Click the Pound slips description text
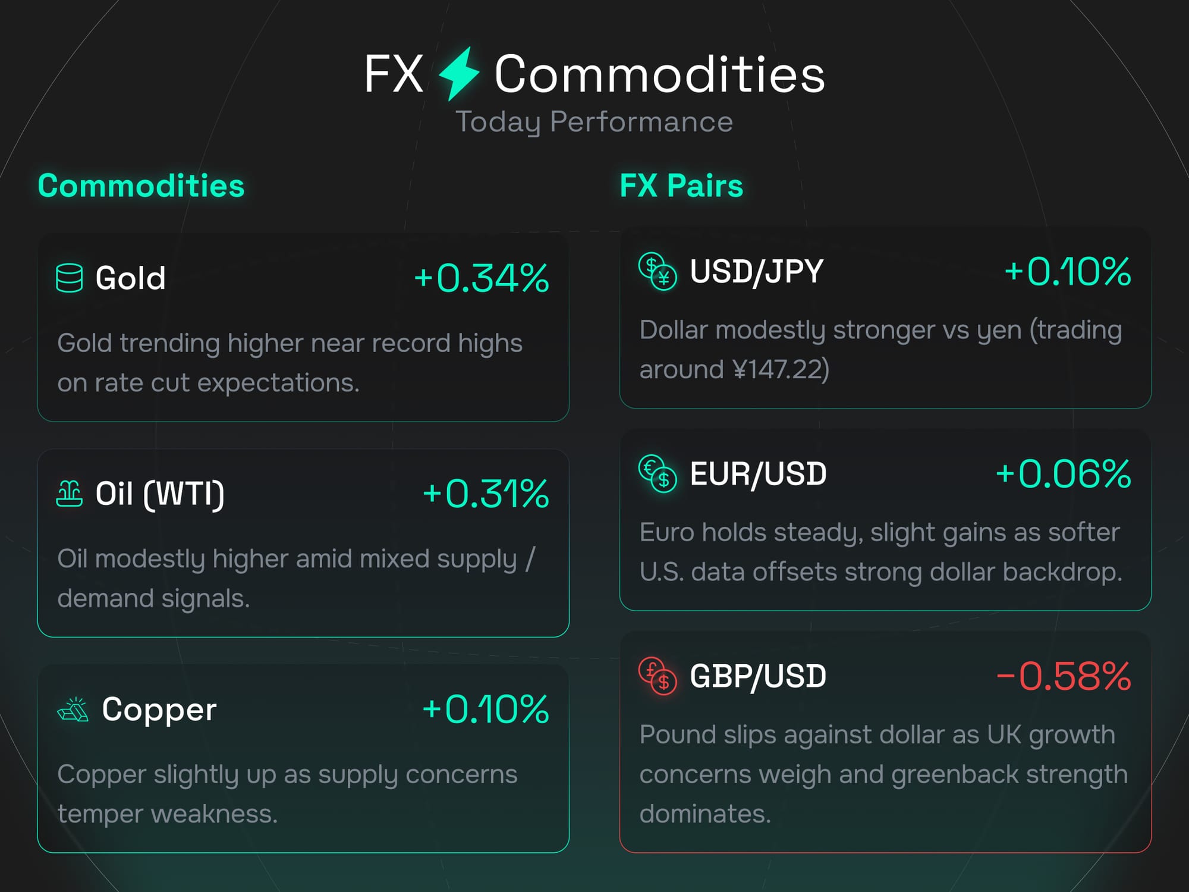The width and height of the screenshot is (1189, 892). (883, 774)
